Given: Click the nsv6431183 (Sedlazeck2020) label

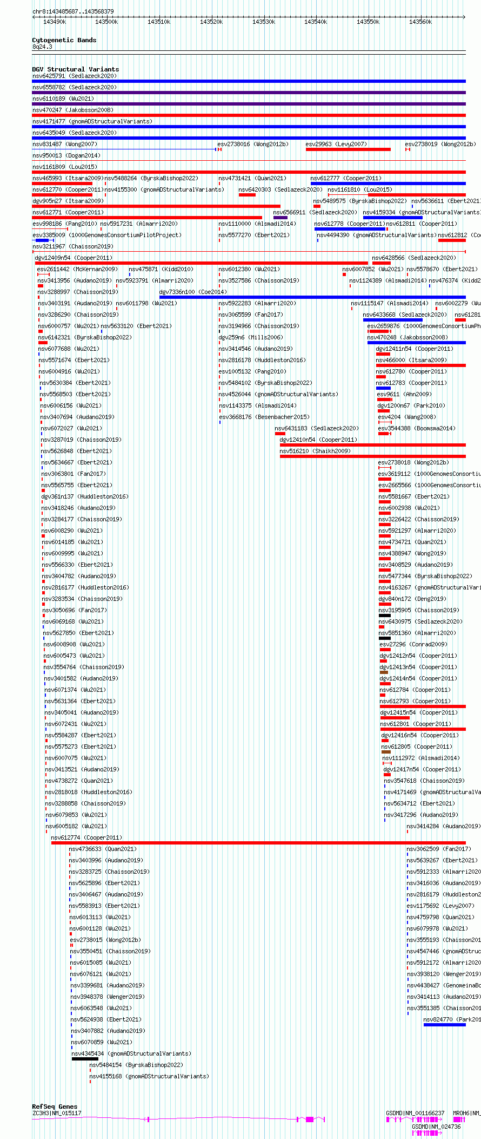Looking at the screenshot, I should click(x=317, y=428).
